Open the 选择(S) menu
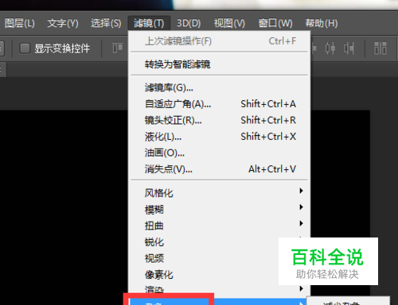 [x=106, y=23]
